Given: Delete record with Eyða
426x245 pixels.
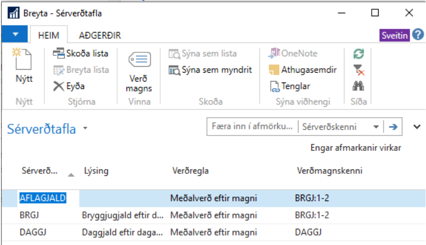Looking at the screenshot, I should [69, 86].
